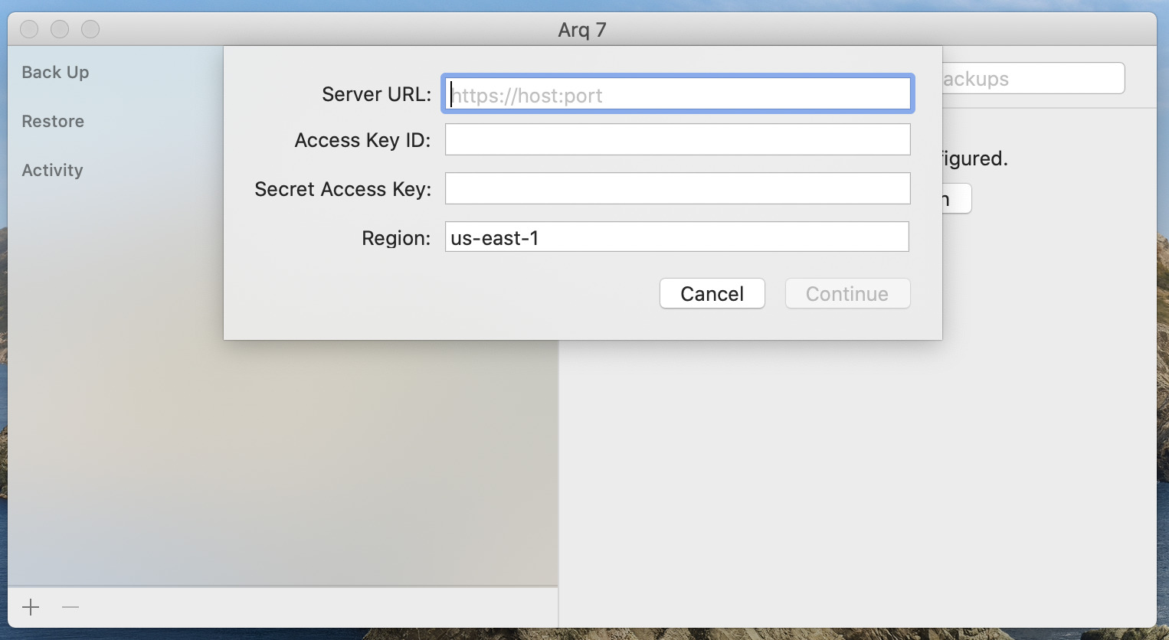1169x640 pixels.
Task: Click the plus icon to add an item
Action: 31,607
